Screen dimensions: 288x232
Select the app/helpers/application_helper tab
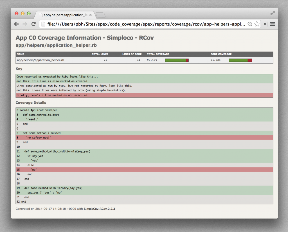tap(65, 15)
